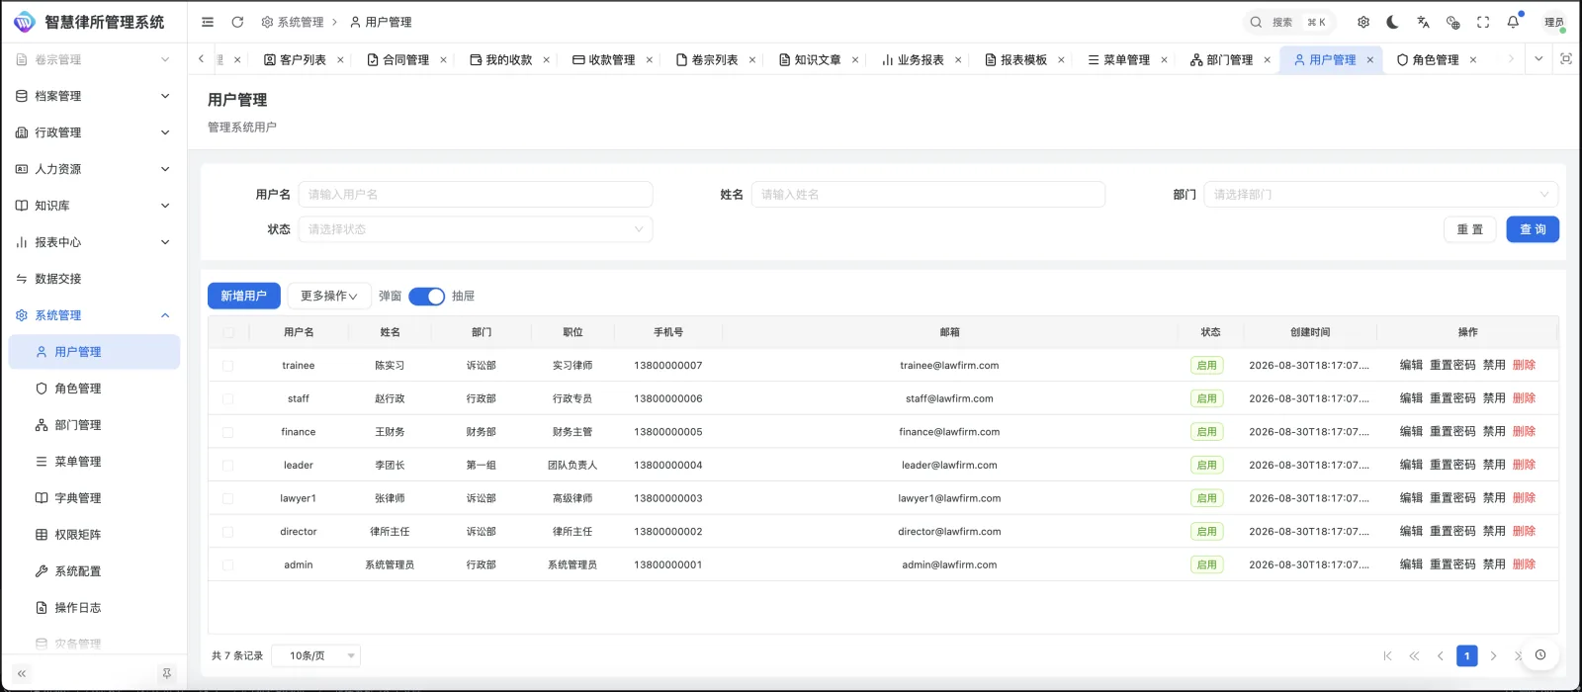Screen dimensions: 1582x692
Task: Click the page refresh icon
Action: [237, 22]
